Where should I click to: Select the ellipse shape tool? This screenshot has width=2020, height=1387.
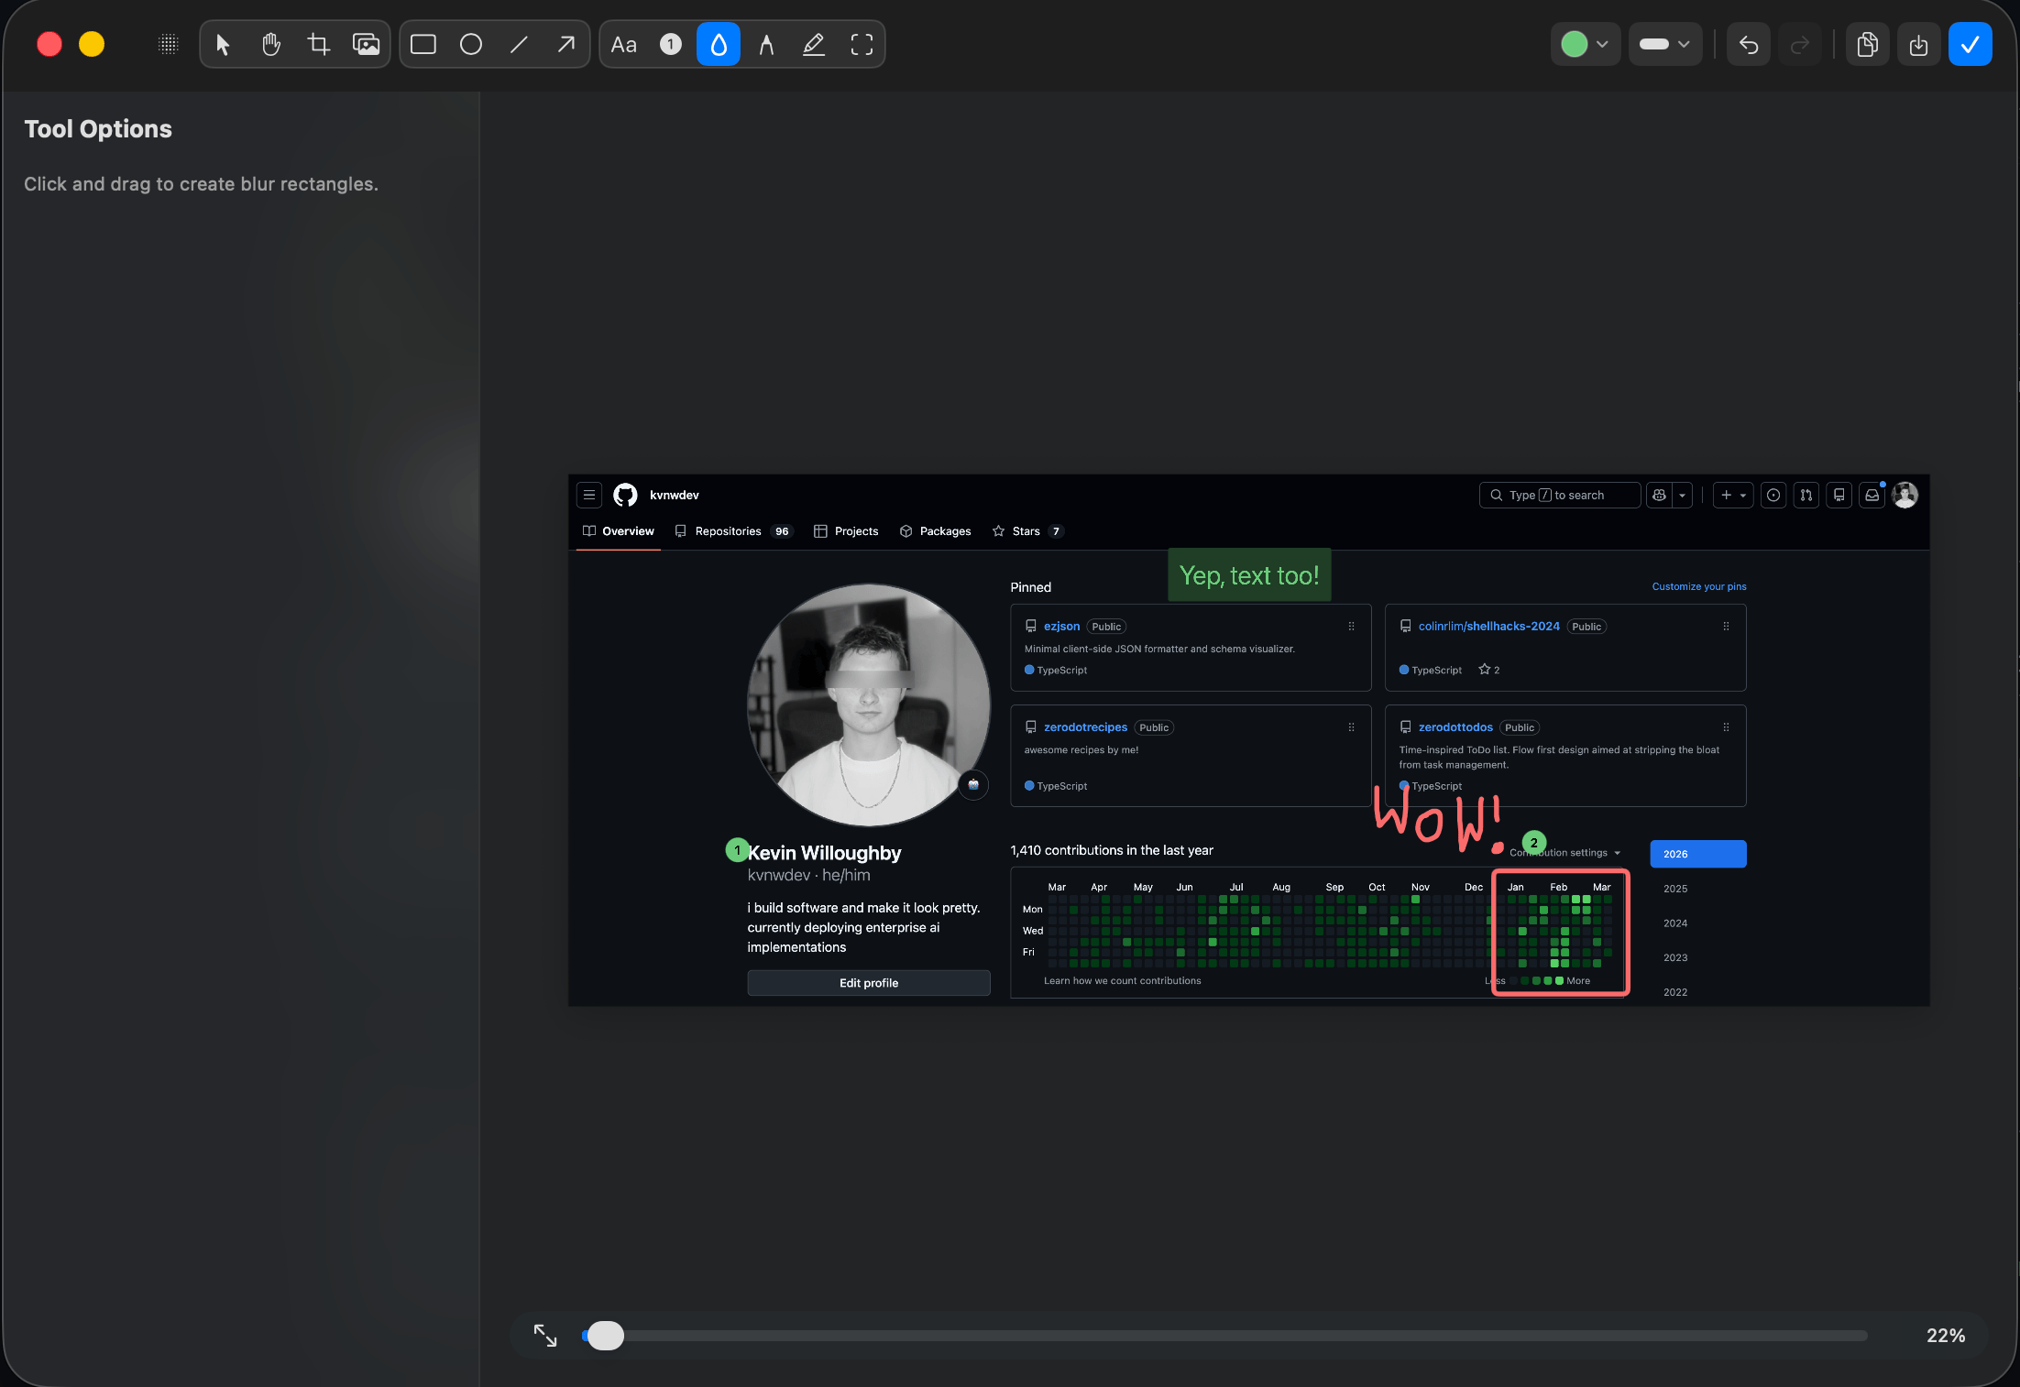(x=471, y=44)
